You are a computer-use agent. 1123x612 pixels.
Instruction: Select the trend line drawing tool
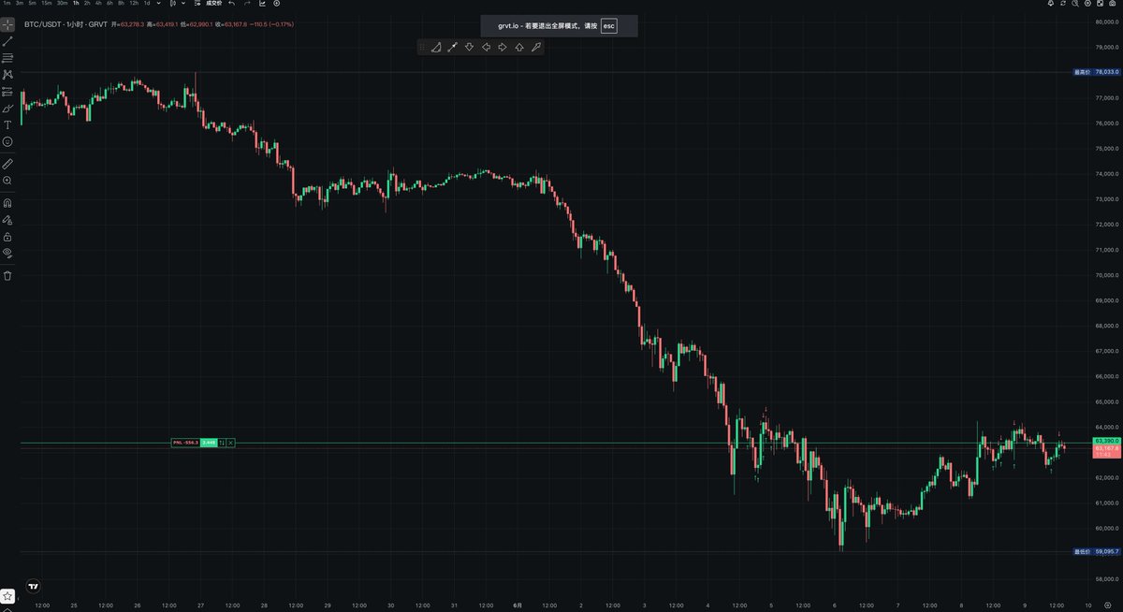[x=7, y=41]
